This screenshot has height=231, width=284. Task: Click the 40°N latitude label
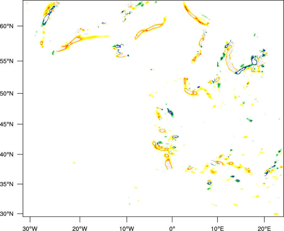coord(7,155)
